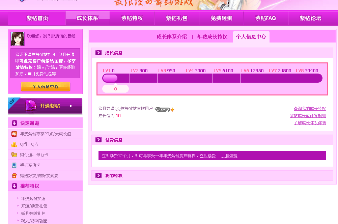Click the down-arrow icon beside 推荐特权
Viewport: 338px width, 224px height.
click(x=15, y=186)
